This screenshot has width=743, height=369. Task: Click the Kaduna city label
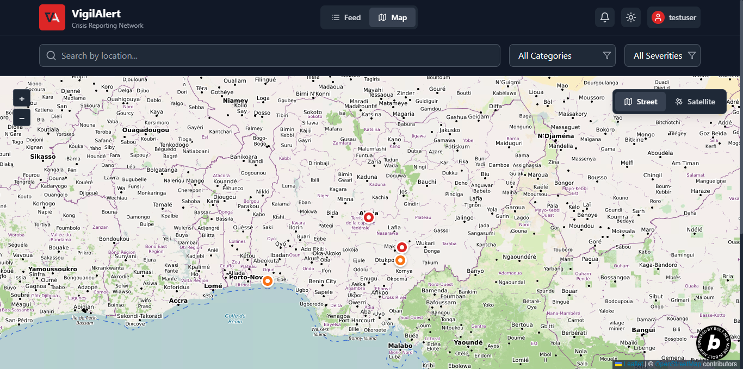[367, 177]
